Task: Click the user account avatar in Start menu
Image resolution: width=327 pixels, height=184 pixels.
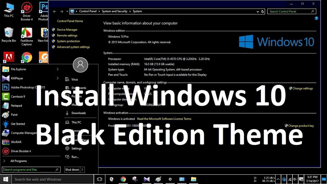Action: click(80, 65)
